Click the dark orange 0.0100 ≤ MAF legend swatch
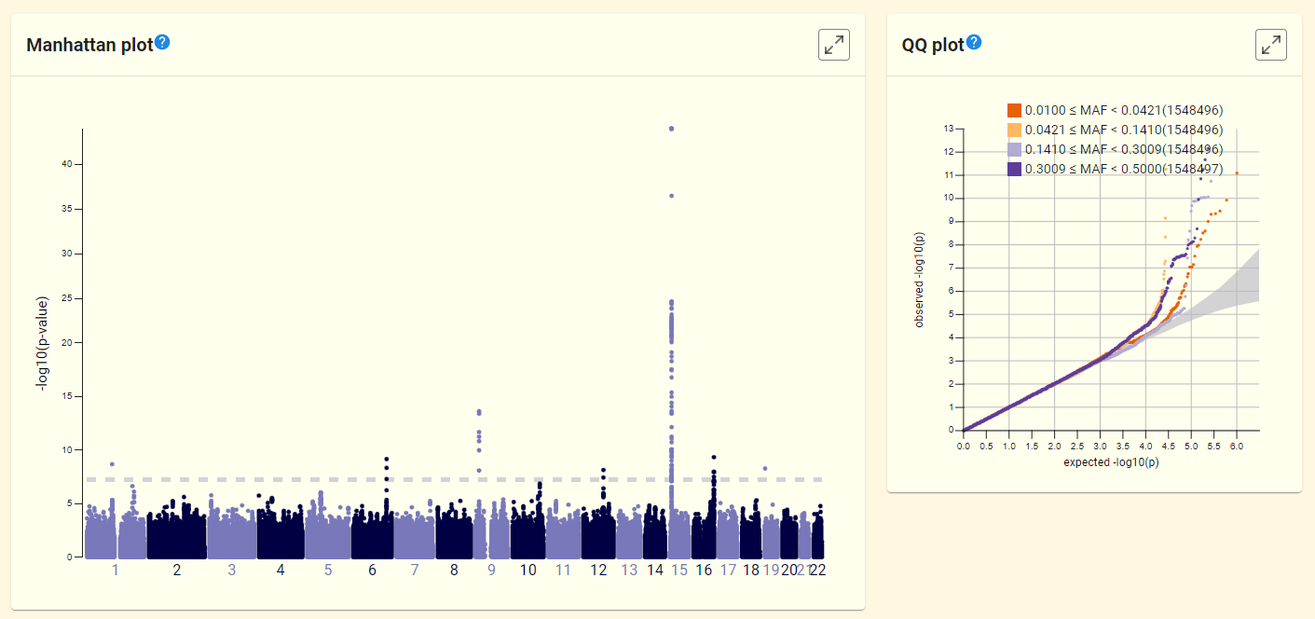 [x=1015, y=110]
